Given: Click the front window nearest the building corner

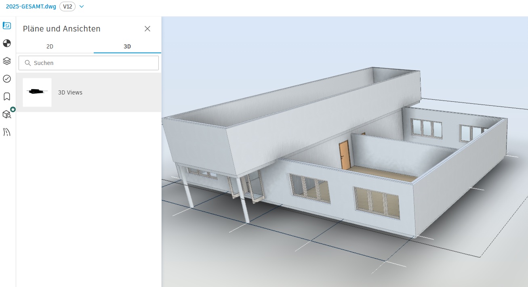Looking at the screenshot, I should pyautogui.click(x=377, y=204).
